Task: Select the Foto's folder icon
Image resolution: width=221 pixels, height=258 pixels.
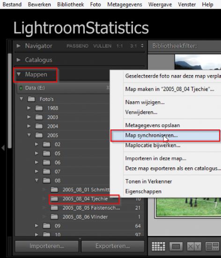Action: click(31, 99)
